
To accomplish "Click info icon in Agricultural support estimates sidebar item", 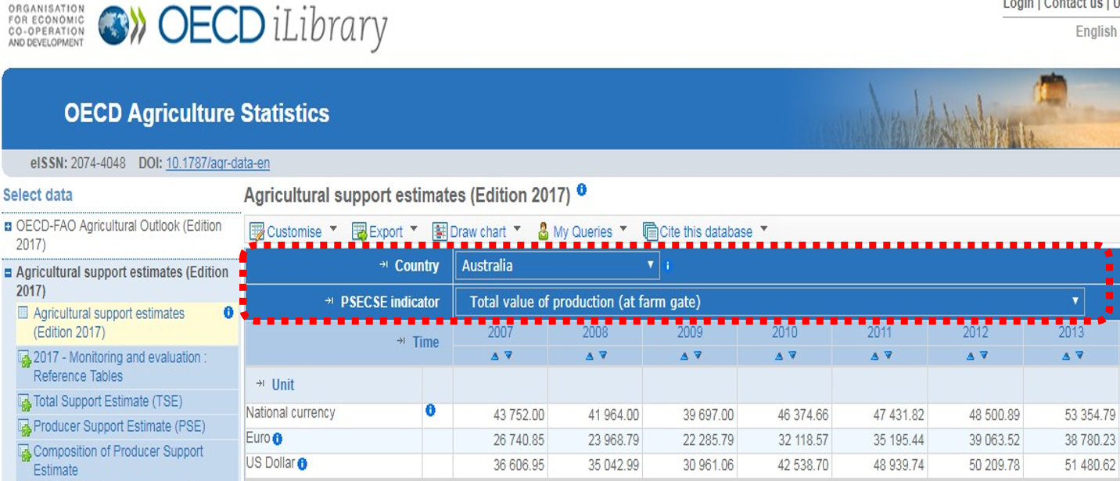I will coord(228,313).
